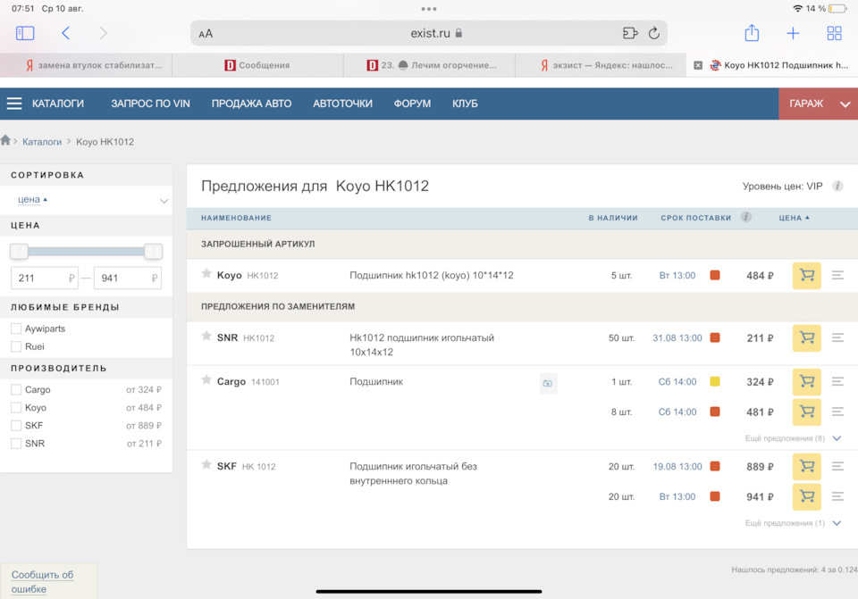Open the hamburger menu next to КАТАЛОГИ
This screenshot has width=858, height=599.
point(14,104)
